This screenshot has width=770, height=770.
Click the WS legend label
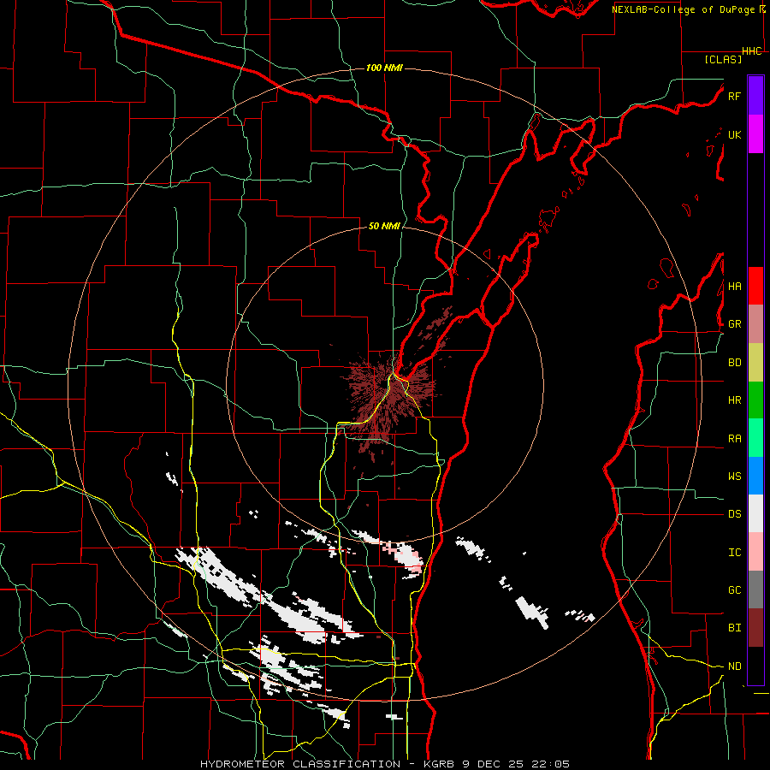[734, 477]
